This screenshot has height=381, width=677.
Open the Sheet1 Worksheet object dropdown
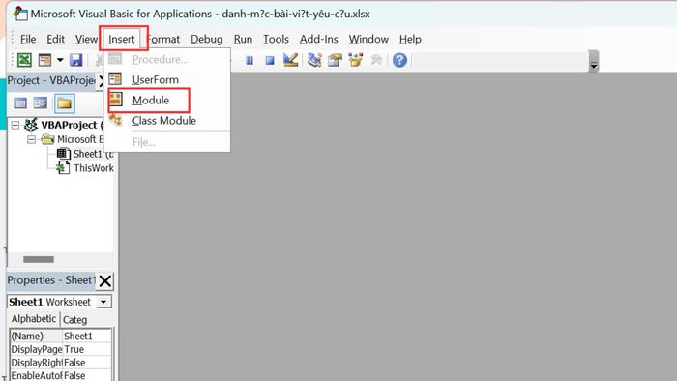[103, 302]
